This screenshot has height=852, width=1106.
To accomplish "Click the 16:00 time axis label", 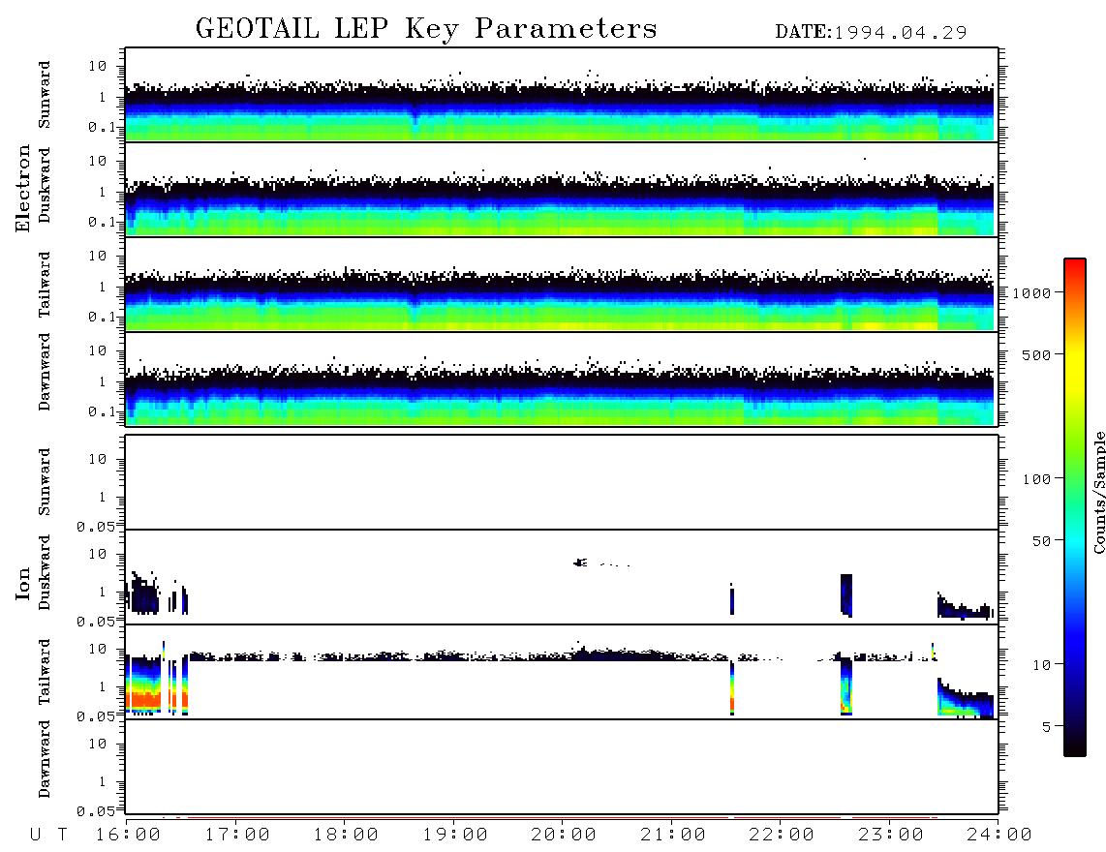I will click(x=128, y=835).
